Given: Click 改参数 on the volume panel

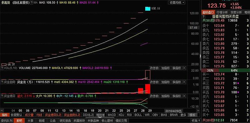Looking at the screenshot, I should (x=154, y=68).
